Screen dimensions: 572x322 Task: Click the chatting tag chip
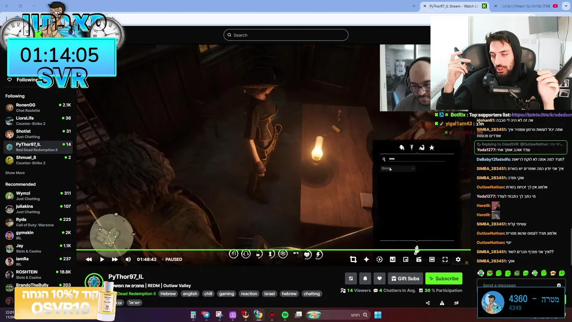(311, 294)
